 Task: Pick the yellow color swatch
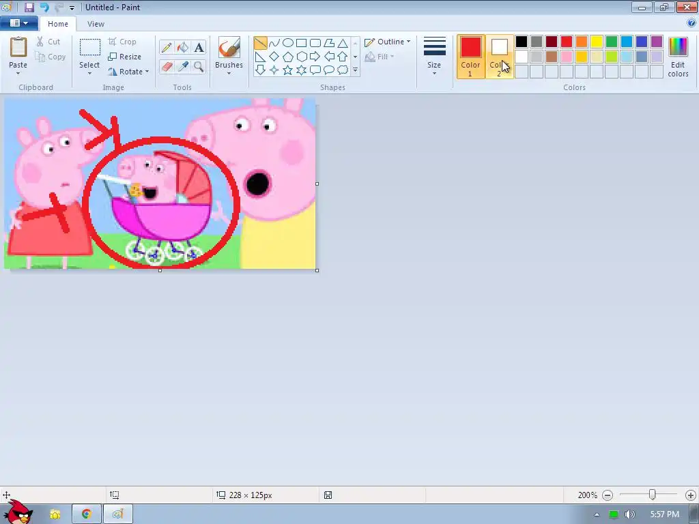click(x=597, y=42)
